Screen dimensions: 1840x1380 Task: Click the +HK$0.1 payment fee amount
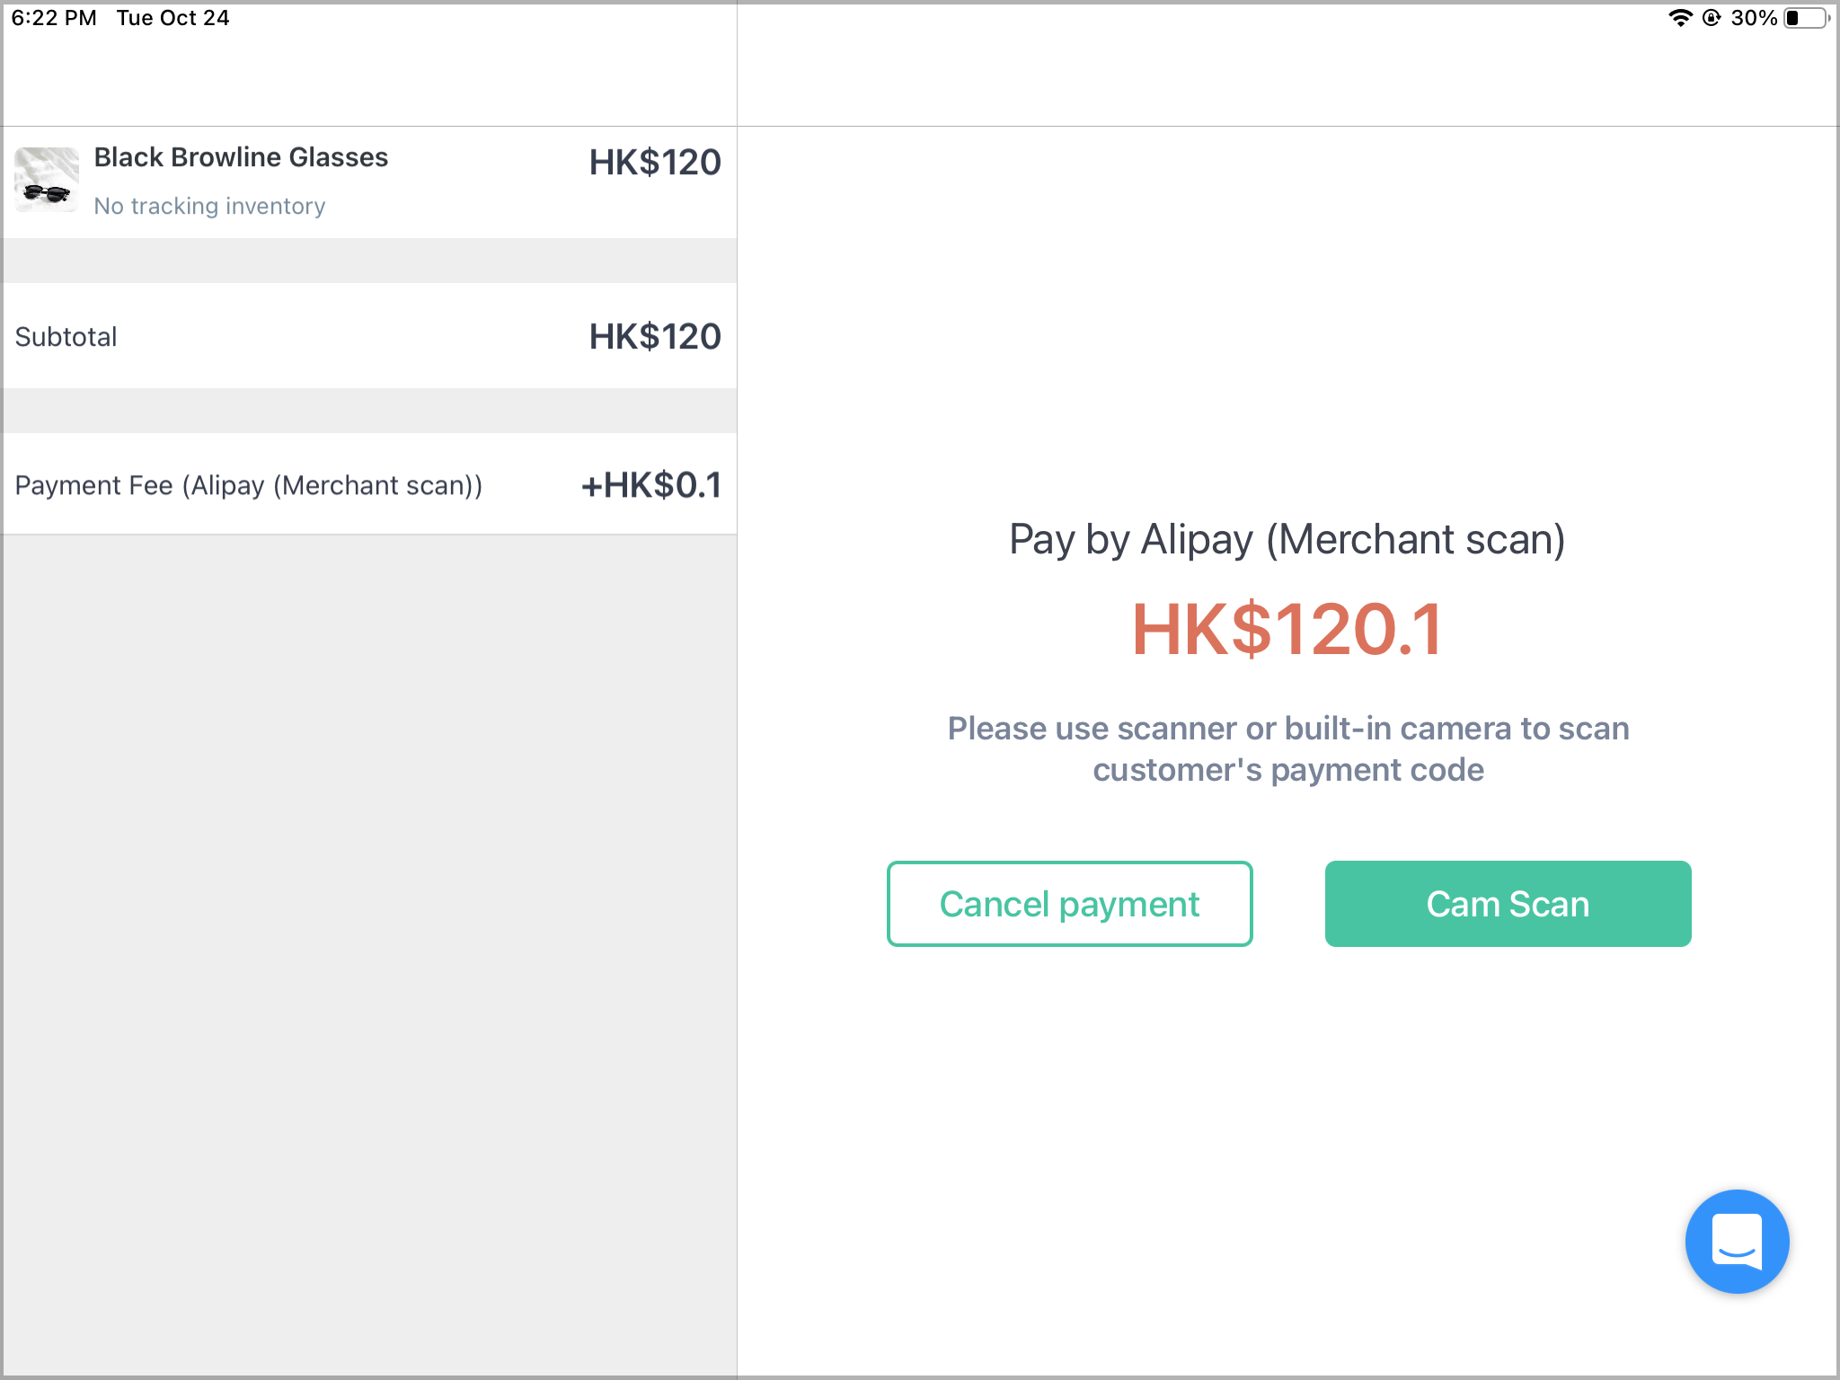(x=651, y=485)
